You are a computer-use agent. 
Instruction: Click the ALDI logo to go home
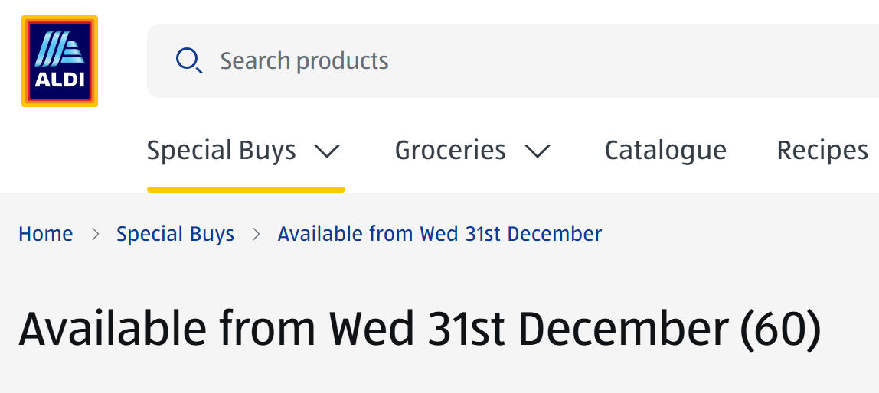[x=60, y=61]
